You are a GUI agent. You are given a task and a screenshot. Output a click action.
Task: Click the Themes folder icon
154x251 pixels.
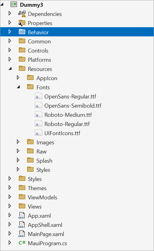(x=22, y=188)
